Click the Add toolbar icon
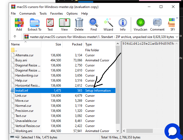The width and height of the screenshot is (183, 140). (19, 24)
